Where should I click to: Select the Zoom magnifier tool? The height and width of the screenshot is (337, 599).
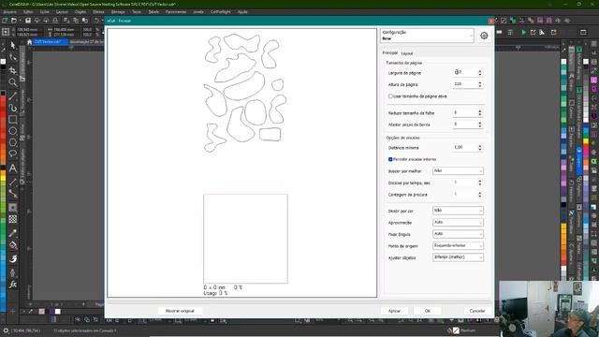pos(12,82)
